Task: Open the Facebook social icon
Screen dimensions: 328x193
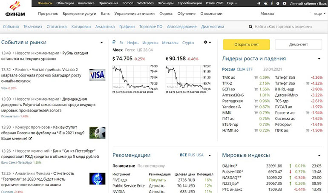Action: (x=272, y=3)
